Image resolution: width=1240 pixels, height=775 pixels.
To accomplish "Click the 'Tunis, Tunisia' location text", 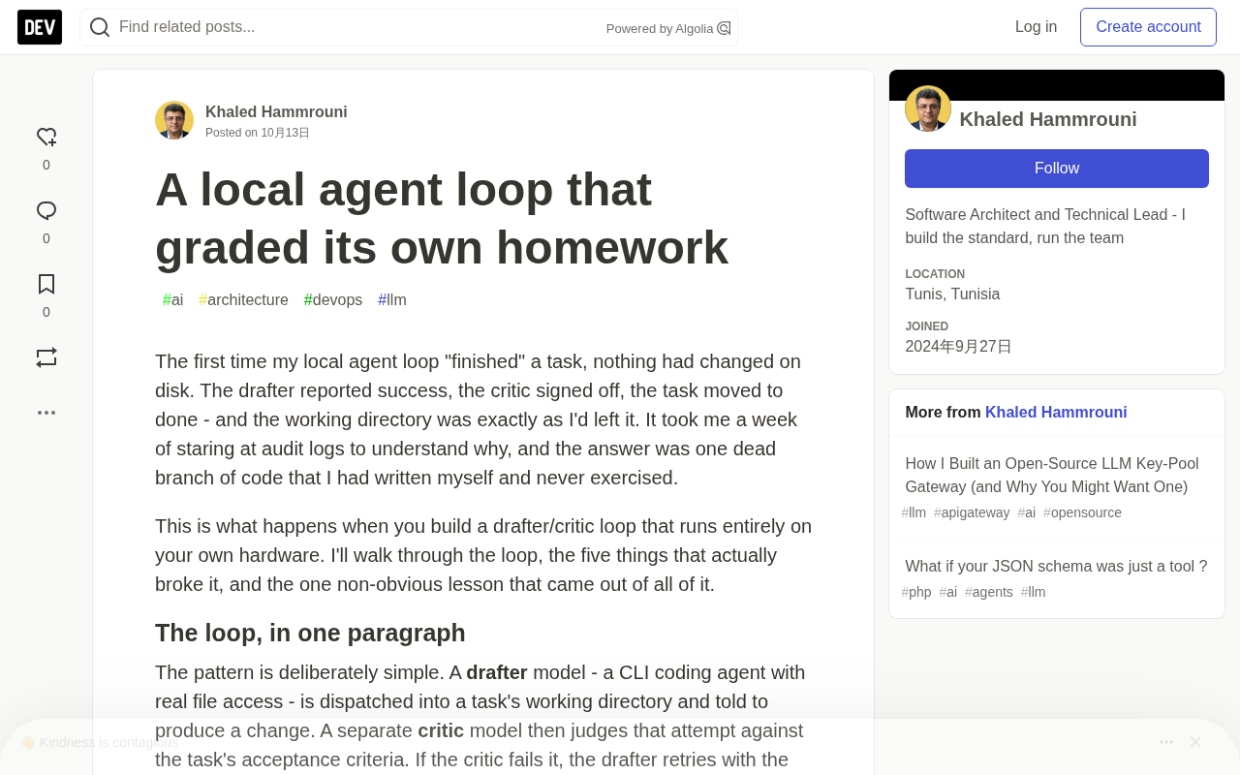I will tap(952, 294).
